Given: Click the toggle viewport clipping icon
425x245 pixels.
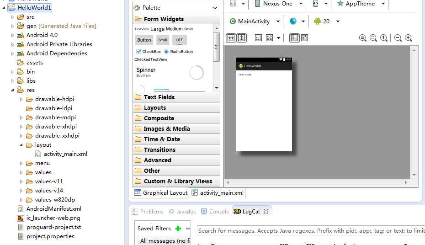Looking at the screenshot, I should (x=294, y=38).
